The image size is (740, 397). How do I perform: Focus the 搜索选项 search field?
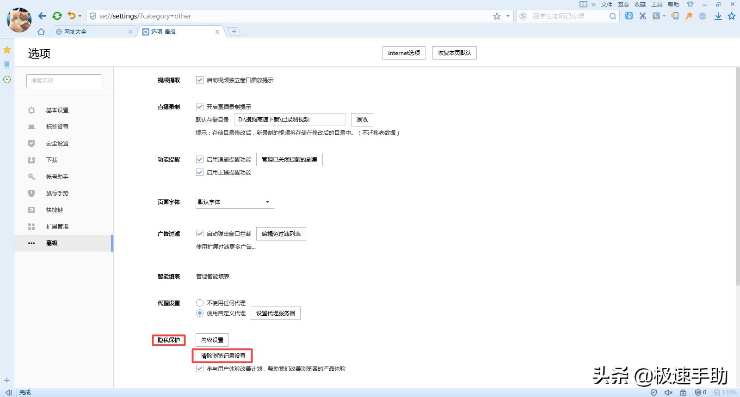pyautogui.click(x=64, y=80)
